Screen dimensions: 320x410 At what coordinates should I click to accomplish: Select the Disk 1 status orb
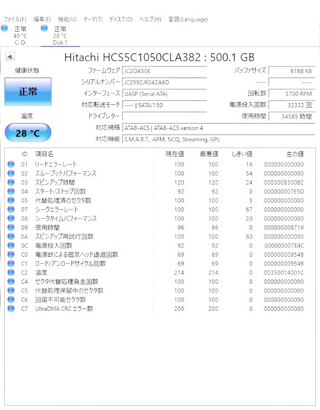[44, 28]
